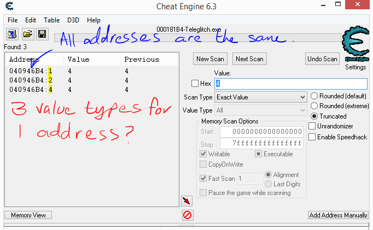Check Enable Speedhack option
This screenshot has height=230, width=373.
coord(312,137)
